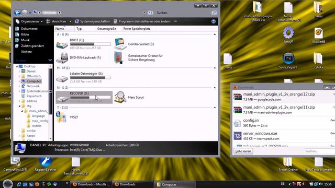Click the SprayR desktop icon

point(288,35)
